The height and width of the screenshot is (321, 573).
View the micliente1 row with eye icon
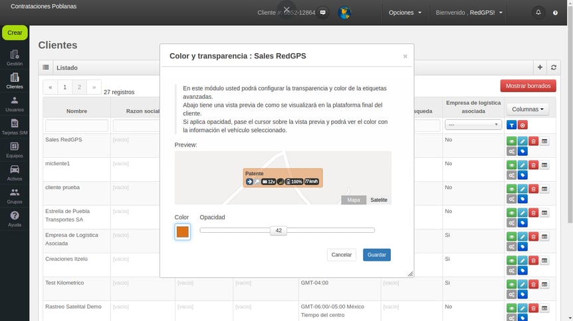pyautogui.click(x=512, y=165)
